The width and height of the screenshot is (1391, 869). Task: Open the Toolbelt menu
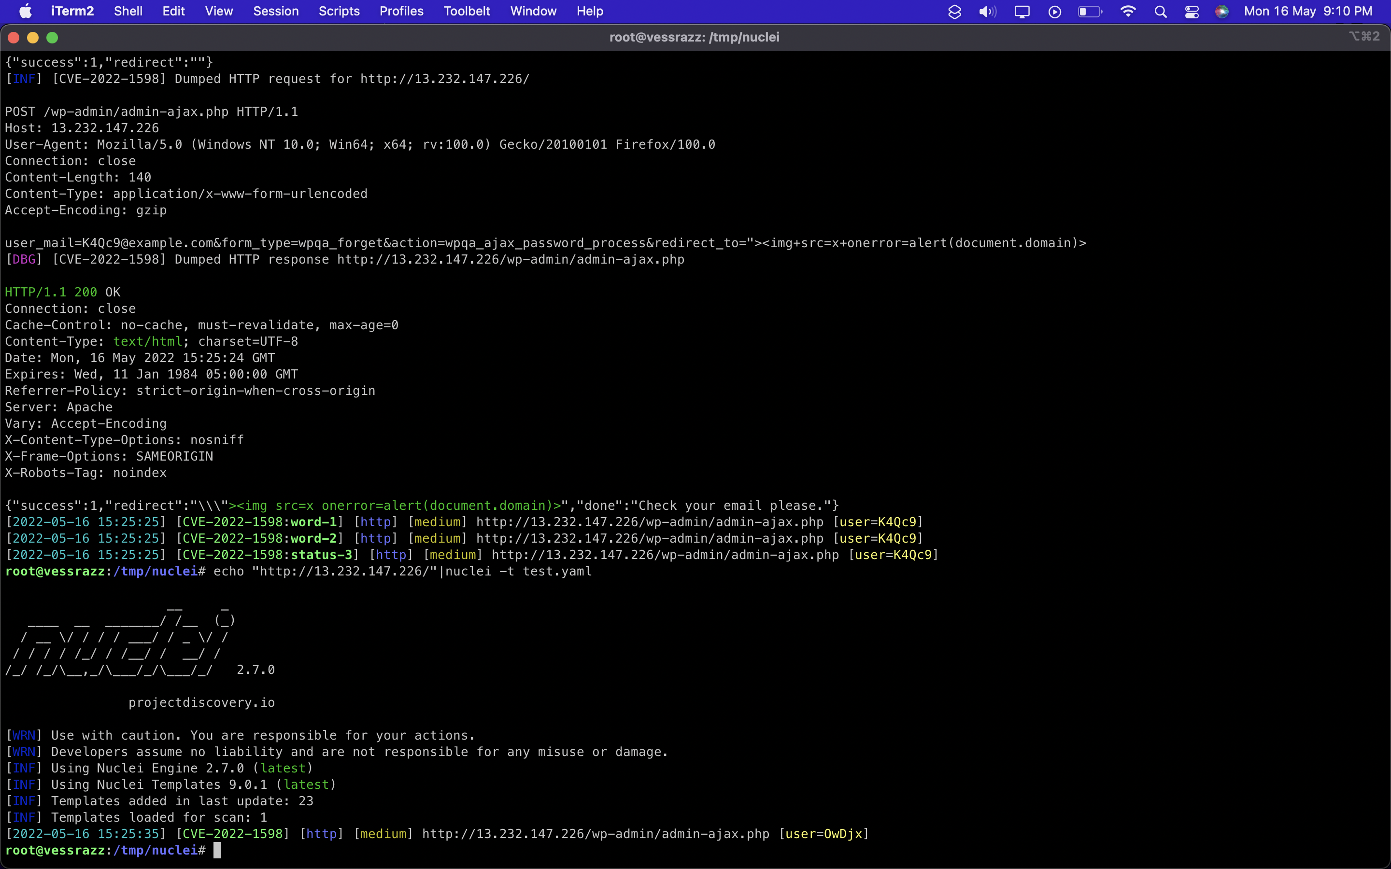pos(467,12)
